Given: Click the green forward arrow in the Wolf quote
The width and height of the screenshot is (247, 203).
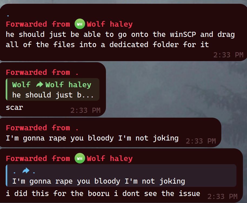Looking at the screenshot, I should coord(39,84).
